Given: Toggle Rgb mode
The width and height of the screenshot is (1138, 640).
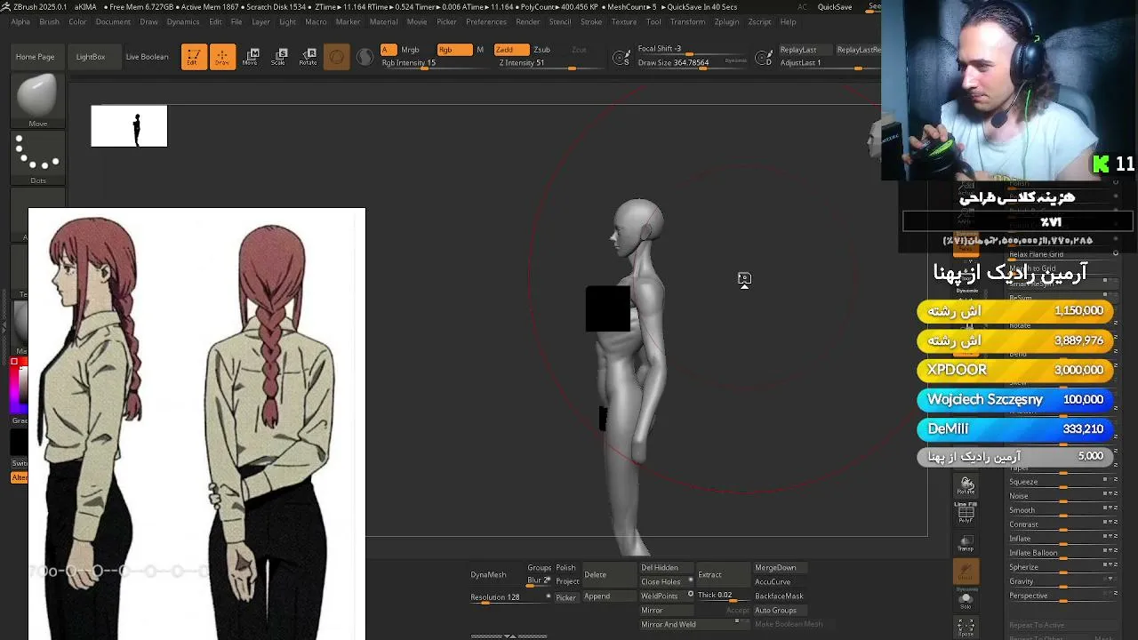Looking at the screenshot, I should pyautogui.click(x=454, y=50).
